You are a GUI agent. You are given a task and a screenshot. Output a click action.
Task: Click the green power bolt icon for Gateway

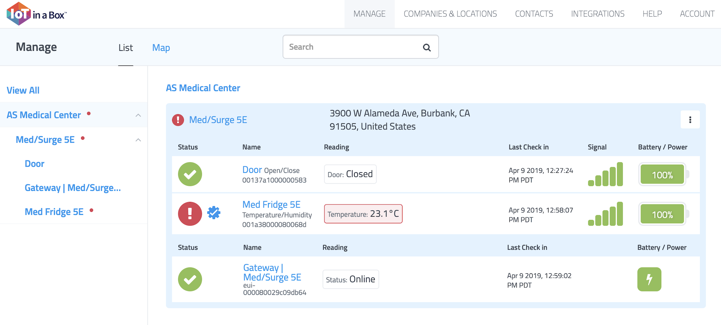tap(649, 279)
